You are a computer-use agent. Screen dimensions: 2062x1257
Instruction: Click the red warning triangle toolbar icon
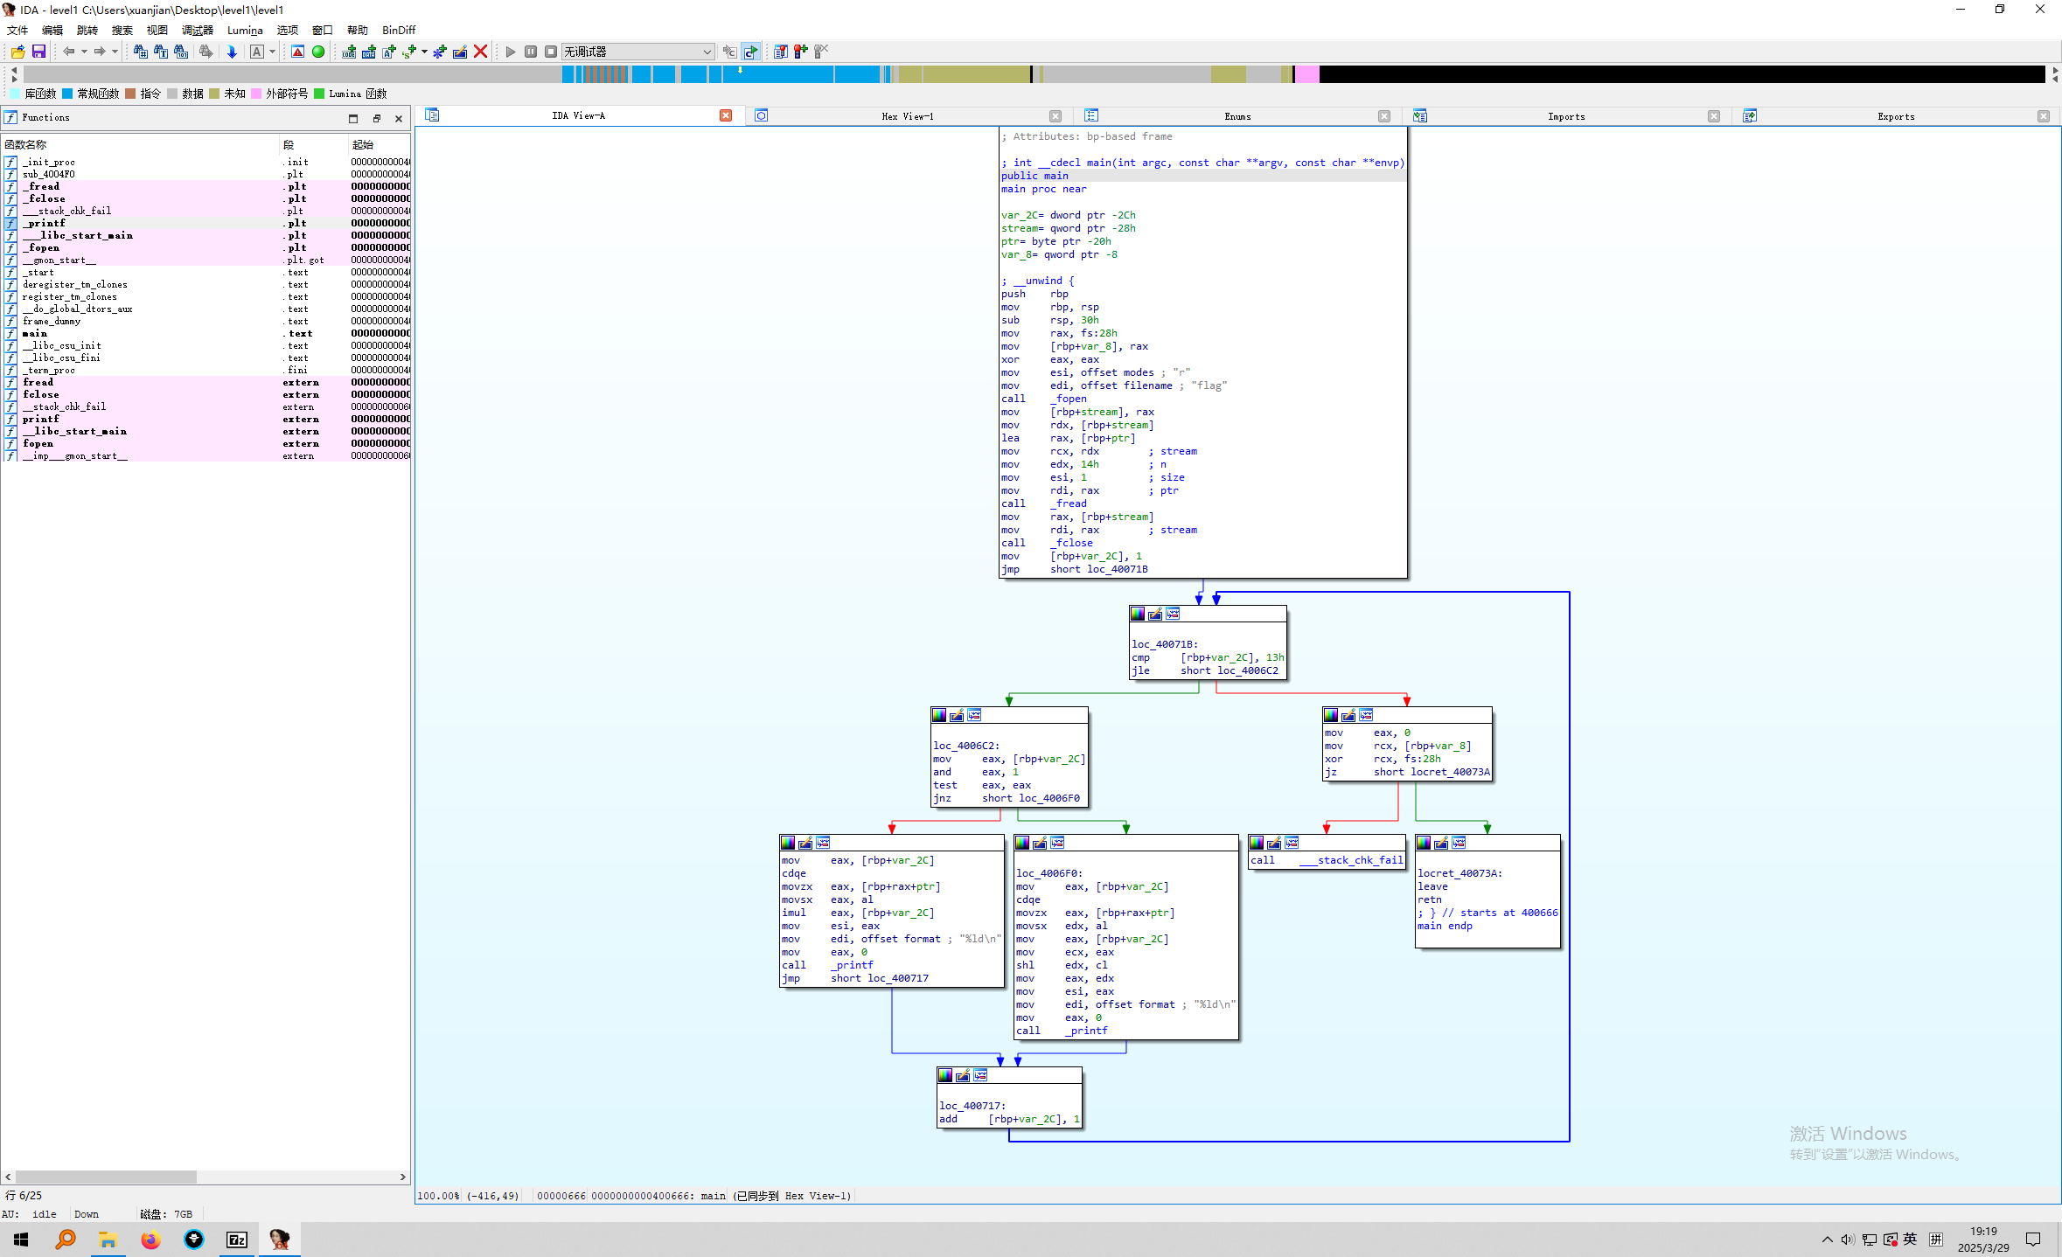point(298,52)
